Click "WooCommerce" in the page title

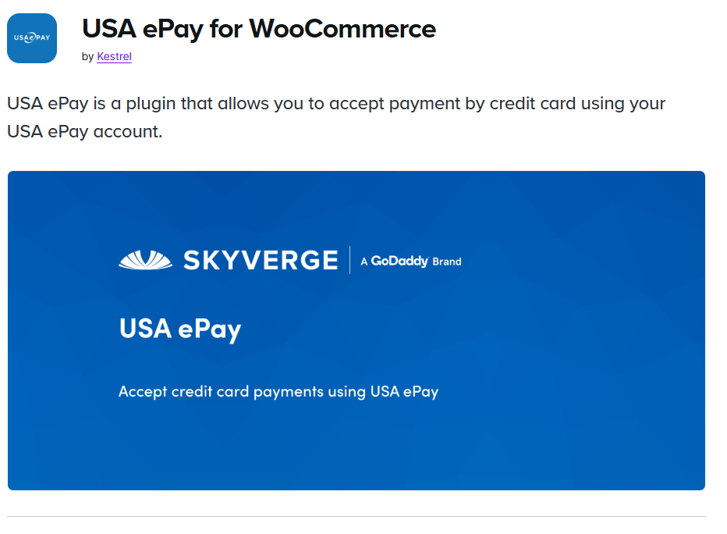pos(342,29)
